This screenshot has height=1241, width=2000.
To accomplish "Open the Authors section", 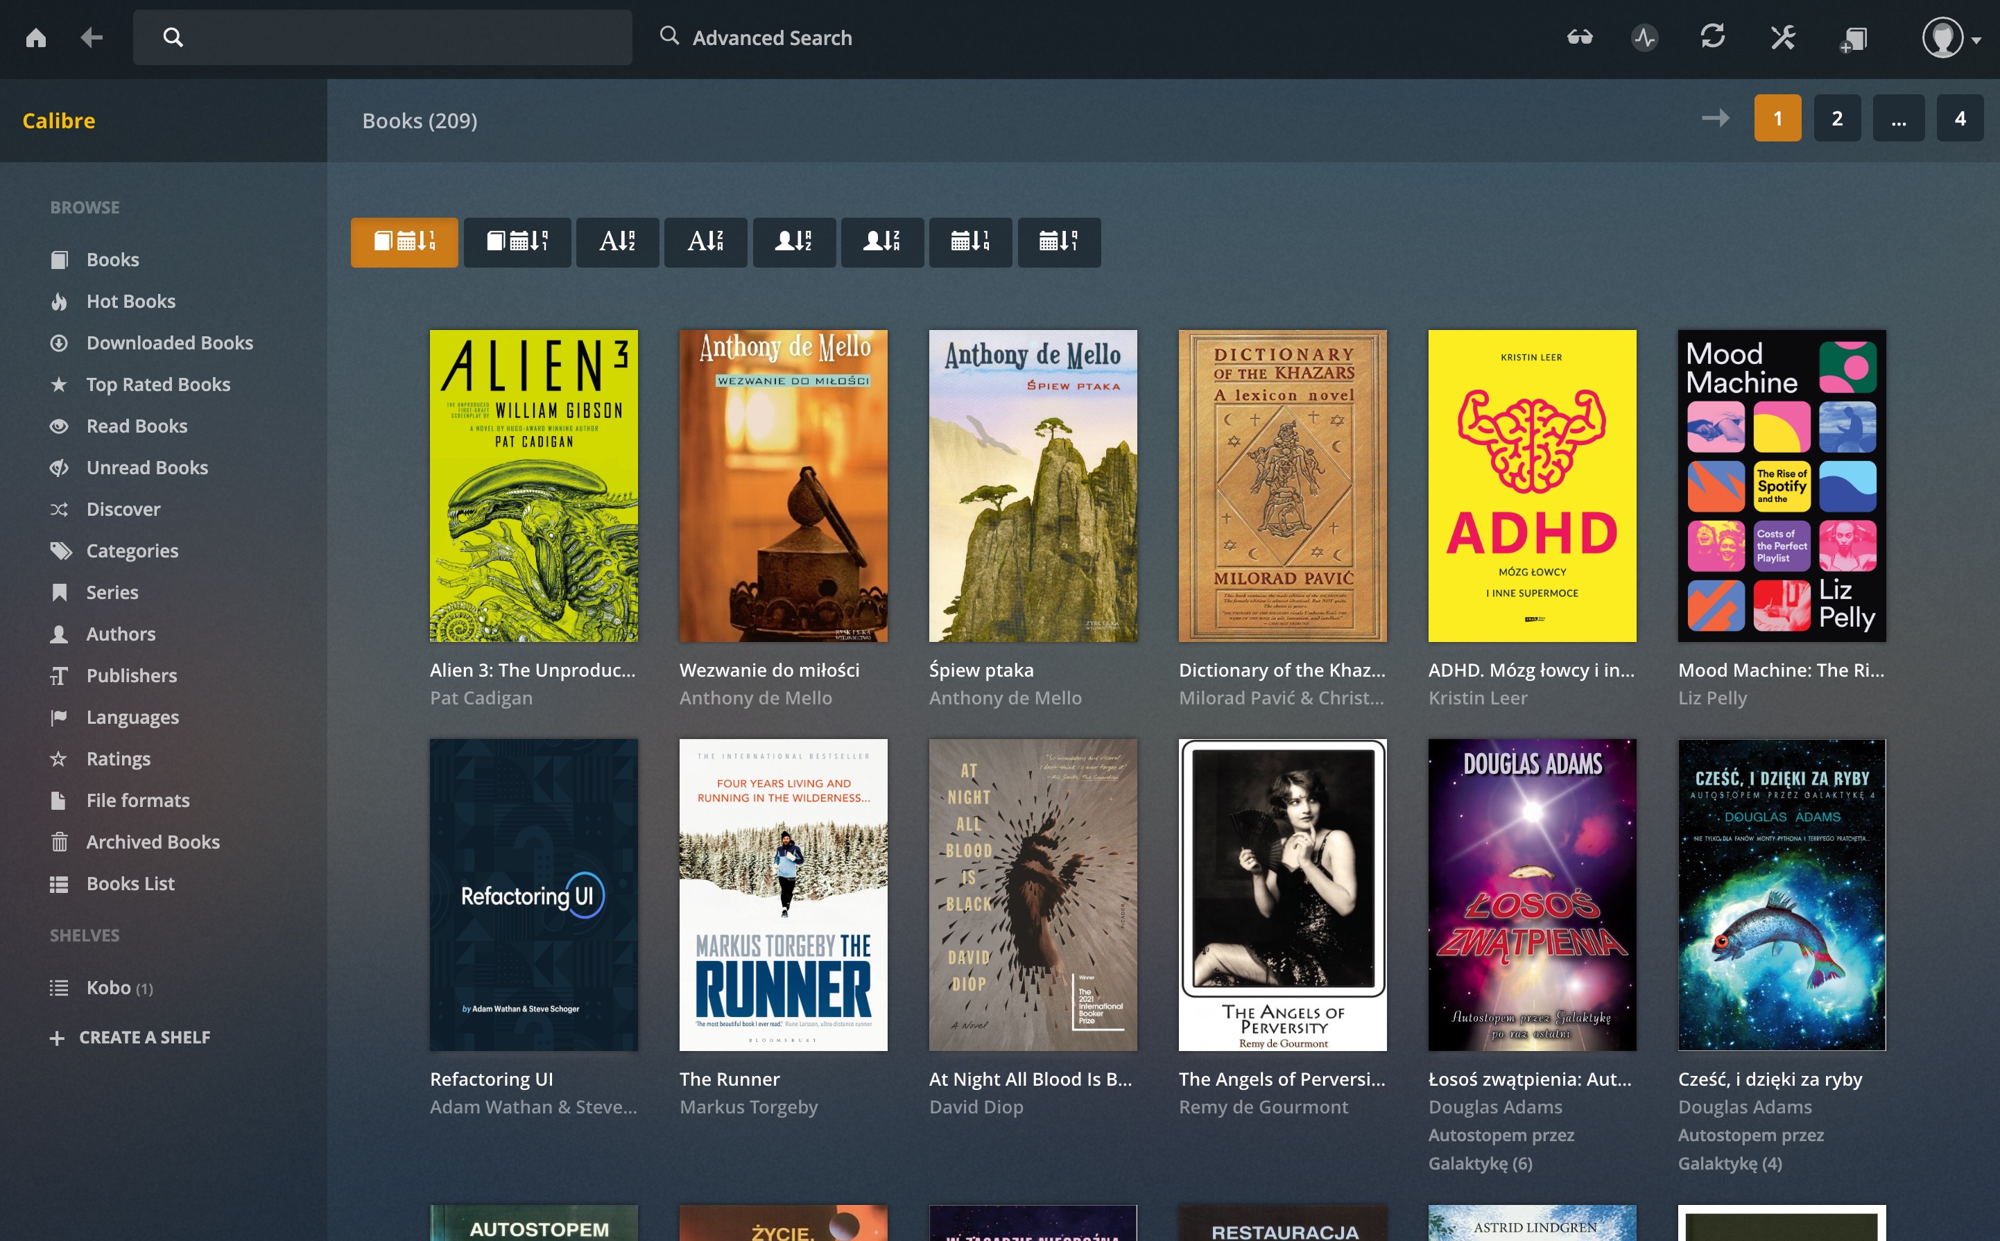I will tap(121, 634).
